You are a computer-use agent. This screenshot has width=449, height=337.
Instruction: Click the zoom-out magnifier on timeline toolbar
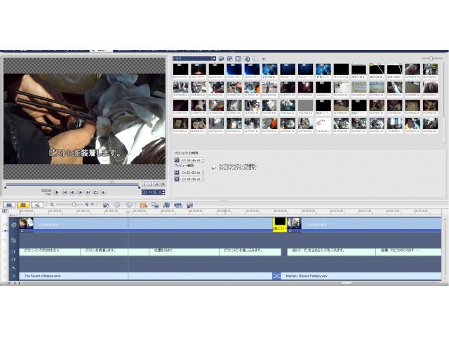(52, 205)
